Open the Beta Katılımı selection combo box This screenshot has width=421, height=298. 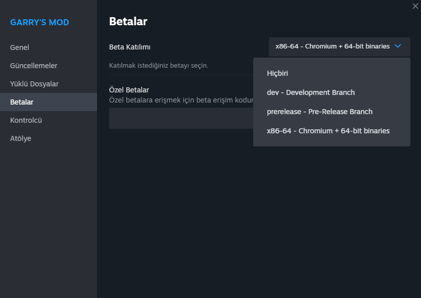pyautogui.click(x=339, y=46)
